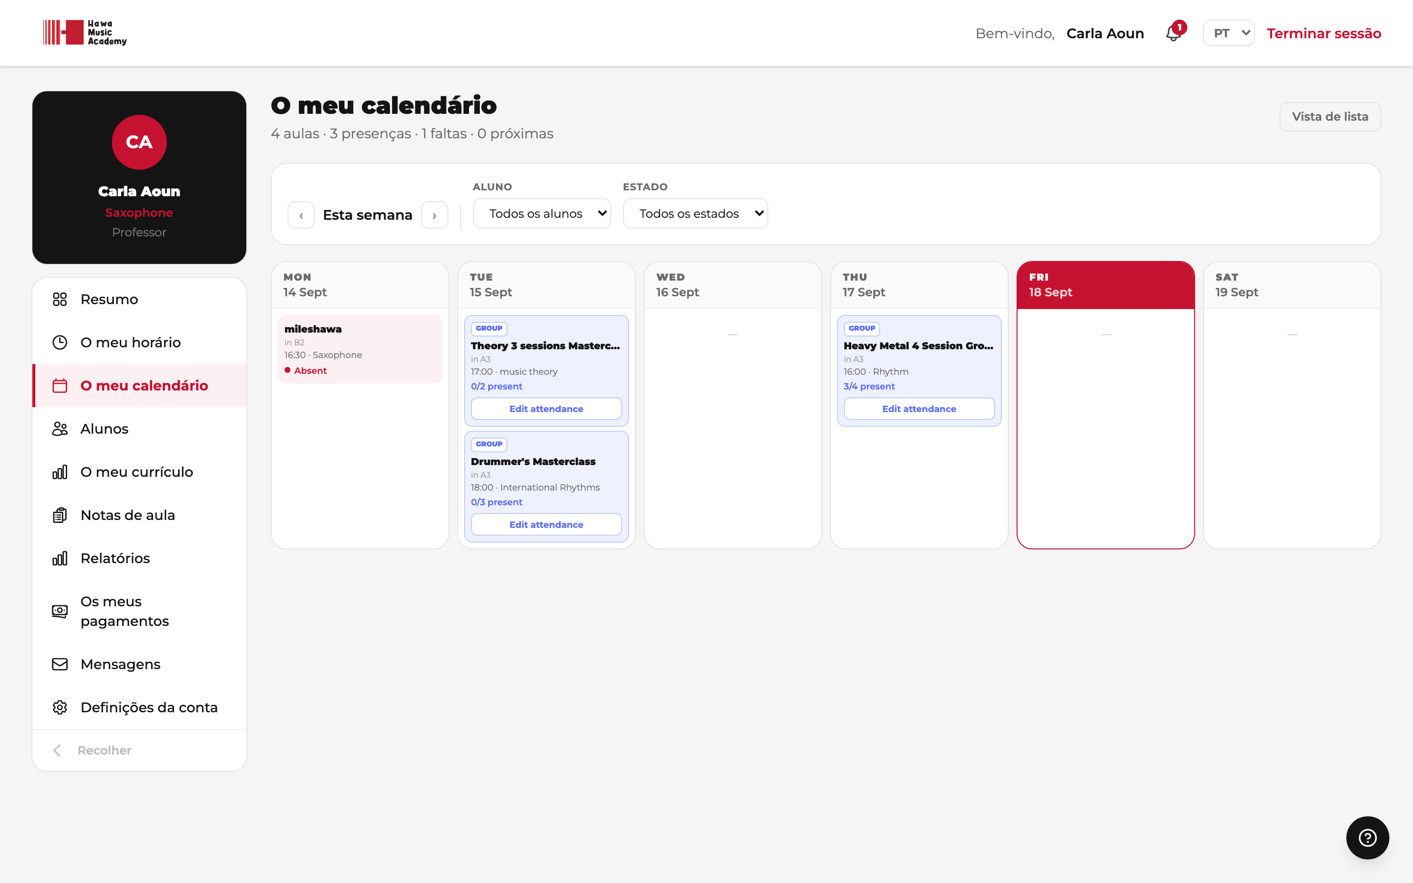1413x883 pixels.
Task: Edit attendance for Drummer's Masterclass
Action: pyautogui.click(x=546, y=524)
